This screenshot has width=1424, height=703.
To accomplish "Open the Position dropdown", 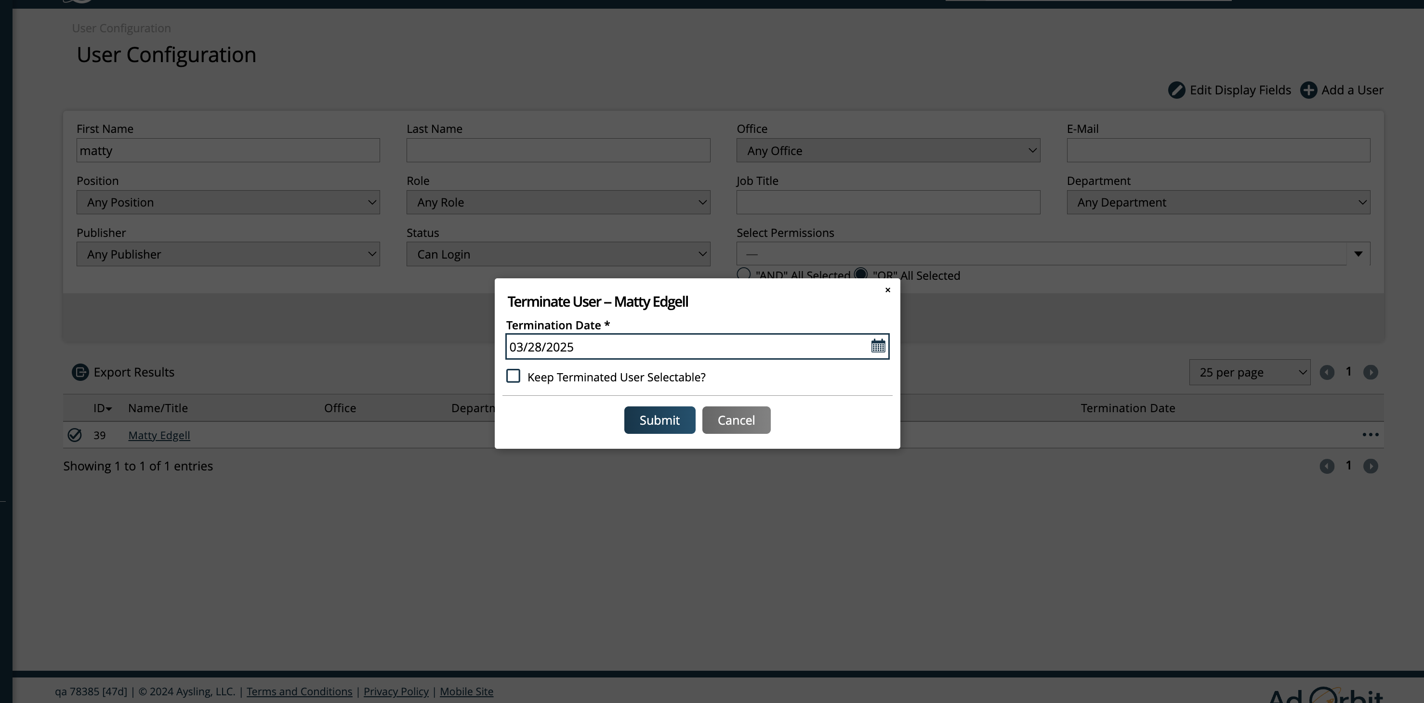I will tap(228, 202).
